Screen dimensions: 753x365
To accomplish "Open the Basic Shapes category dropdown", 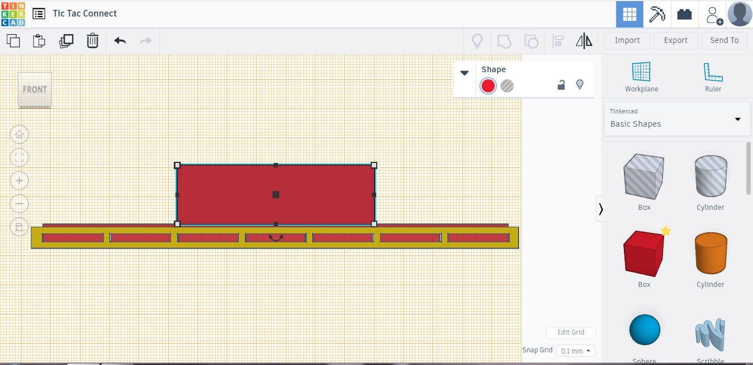I will 677,118.
